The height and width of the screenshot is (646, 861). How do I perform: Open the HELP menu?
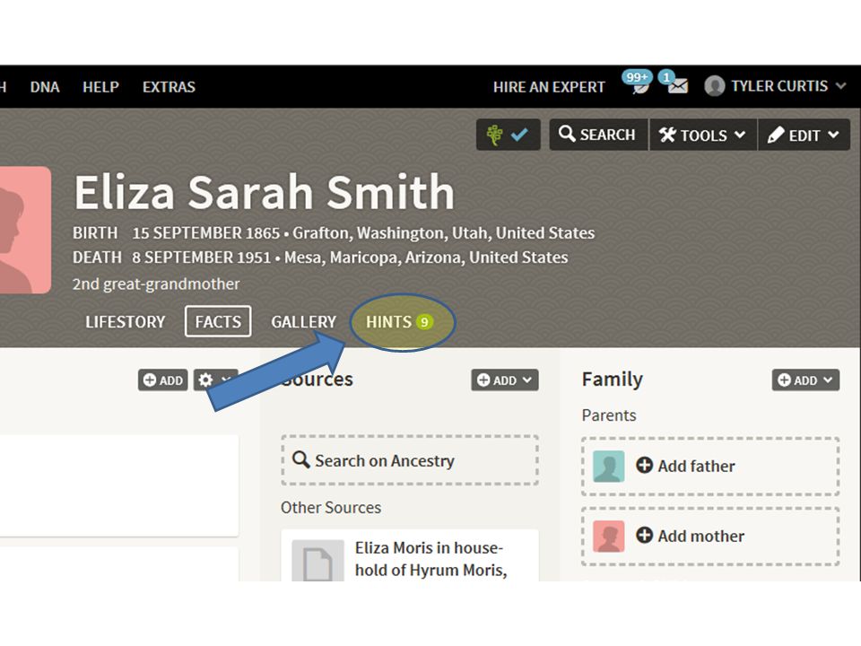[x=101, y=87]
